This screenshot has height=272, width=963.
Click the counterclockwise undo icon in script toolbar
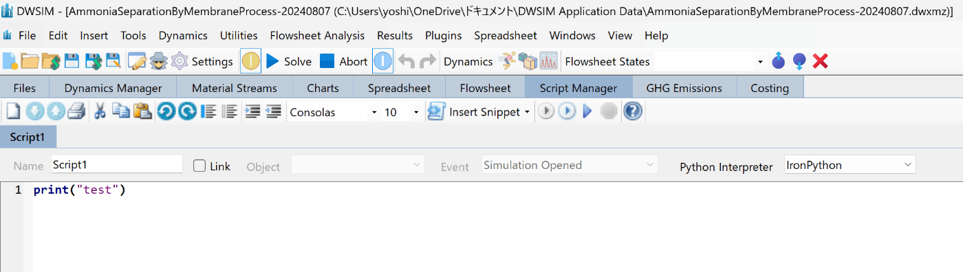[x=166, y=111]
